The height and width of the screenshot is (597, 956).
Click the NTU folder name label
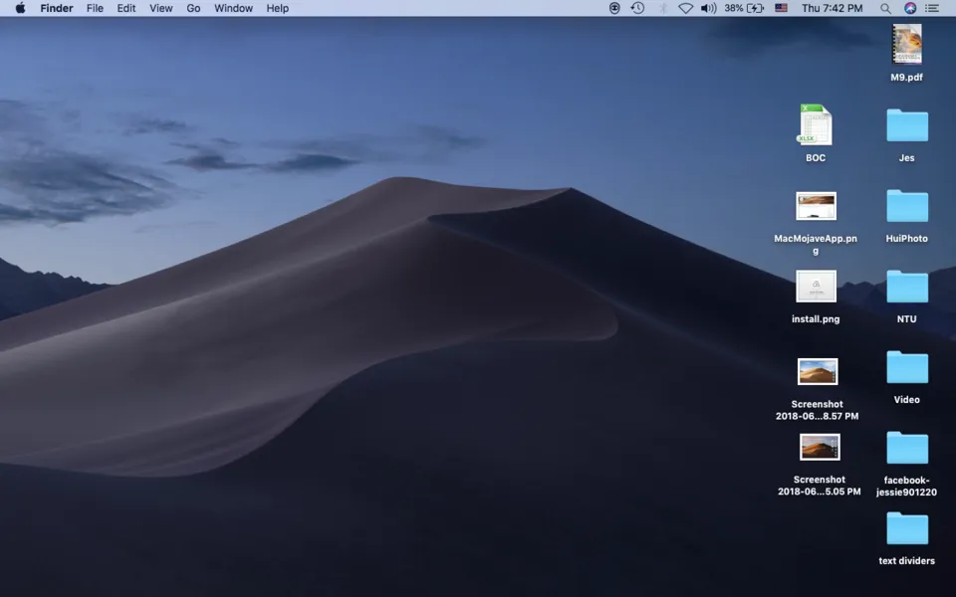click(906, 318)
